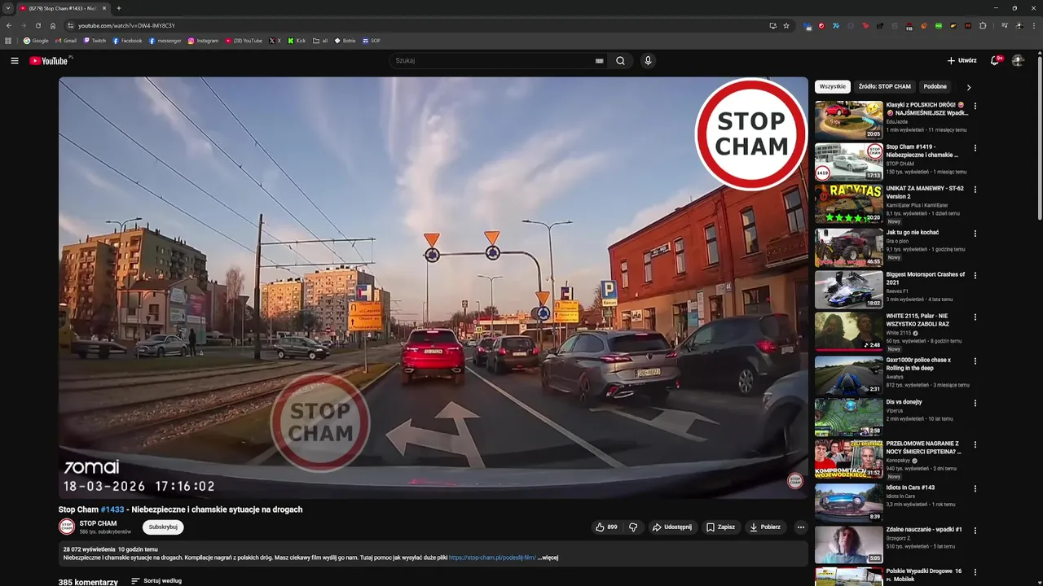Select the Źródło: STOP CHAM chip
This screenshot has height=586, width=1043.
(884, 86)
